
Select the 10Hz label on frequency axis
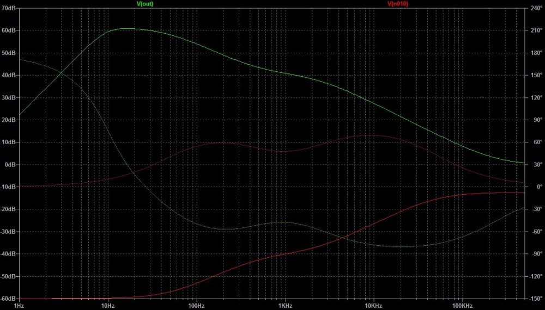[x=107, y=306]
